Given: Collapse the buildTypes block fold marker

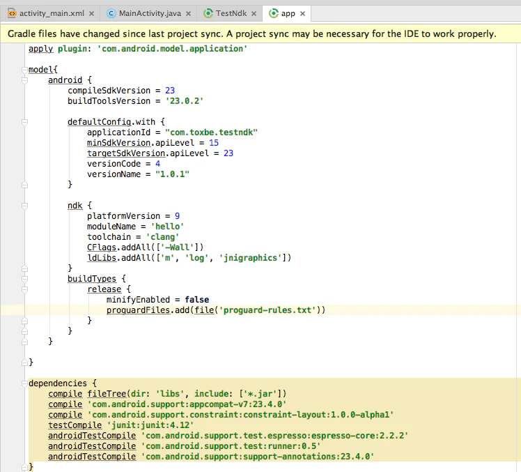Looking at the screenshot, I should tap(24, 279).
